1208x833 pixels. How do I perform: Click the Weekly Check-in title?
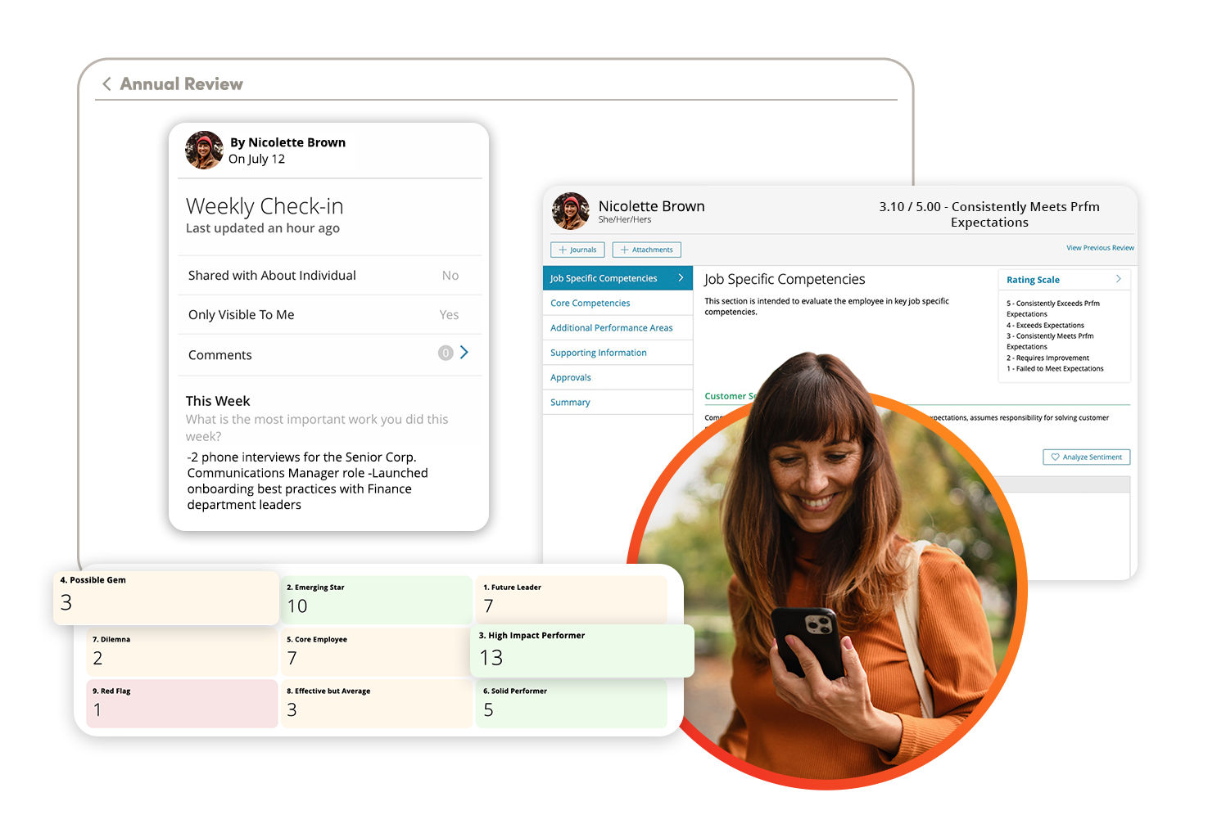click(x=265, y=206)
